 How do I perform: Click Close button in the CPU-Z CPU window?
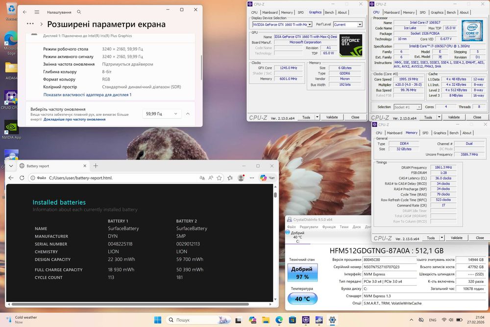[x=477, y=117]
